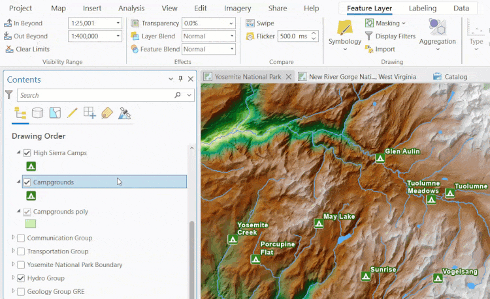Viewport: 490px width, 299px height.
Task: Collapse the Campgrounds poly layer
Action: 18,211
